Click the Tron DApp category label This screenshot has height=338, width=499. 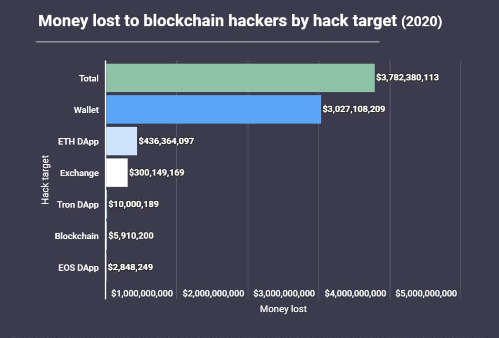pyautogui.click(x=78, y=204)
